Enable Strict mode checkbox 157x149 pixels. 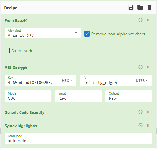(x=7, y=51)
